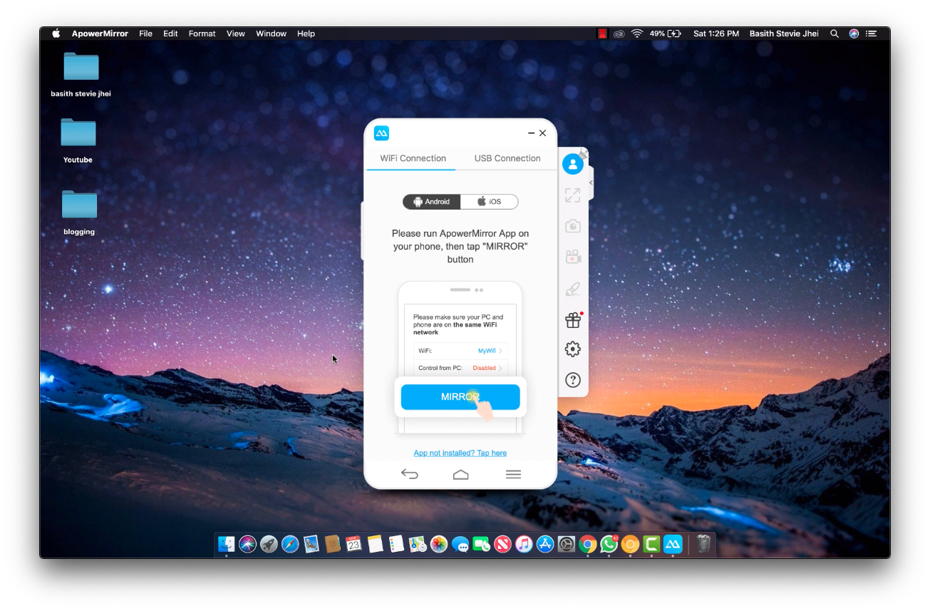Open System Preferences from the Dock
930x611 pixels.
566,544
